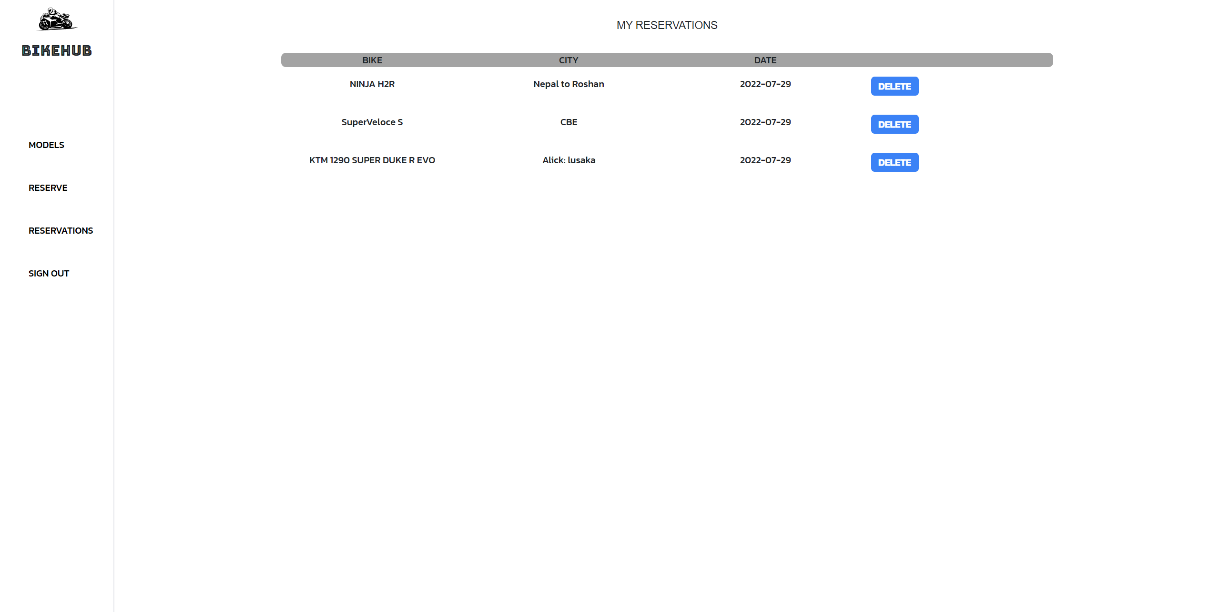Viewport: 1220px width, 612px height.
Task: Open the MODELS sidebar link
Action: (x=46, y=145)
